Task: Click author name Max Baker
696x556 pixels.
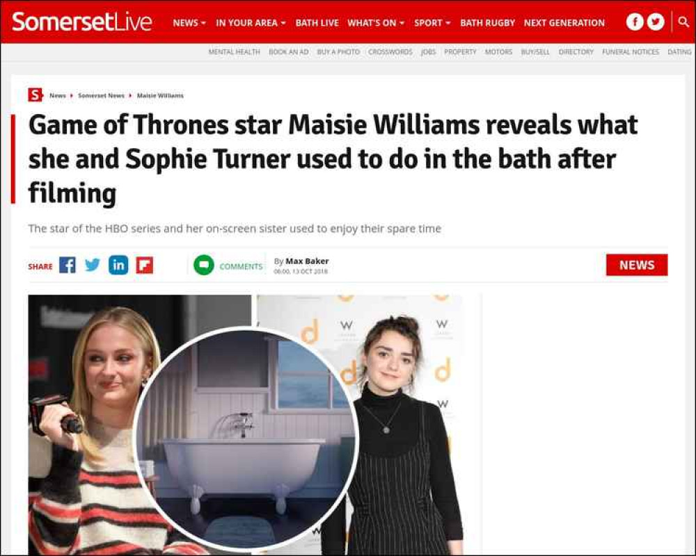Action: tap(307, 261)
